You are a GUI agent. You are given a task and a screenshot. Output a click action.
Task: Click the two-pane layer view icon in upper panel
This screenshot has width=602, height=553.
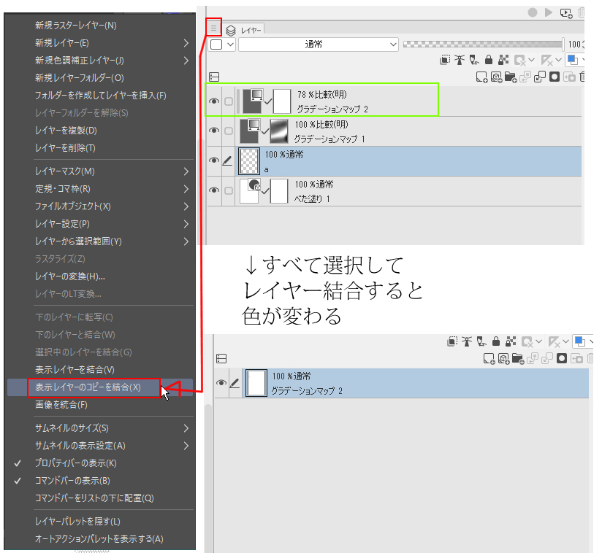tap(213, 76)
